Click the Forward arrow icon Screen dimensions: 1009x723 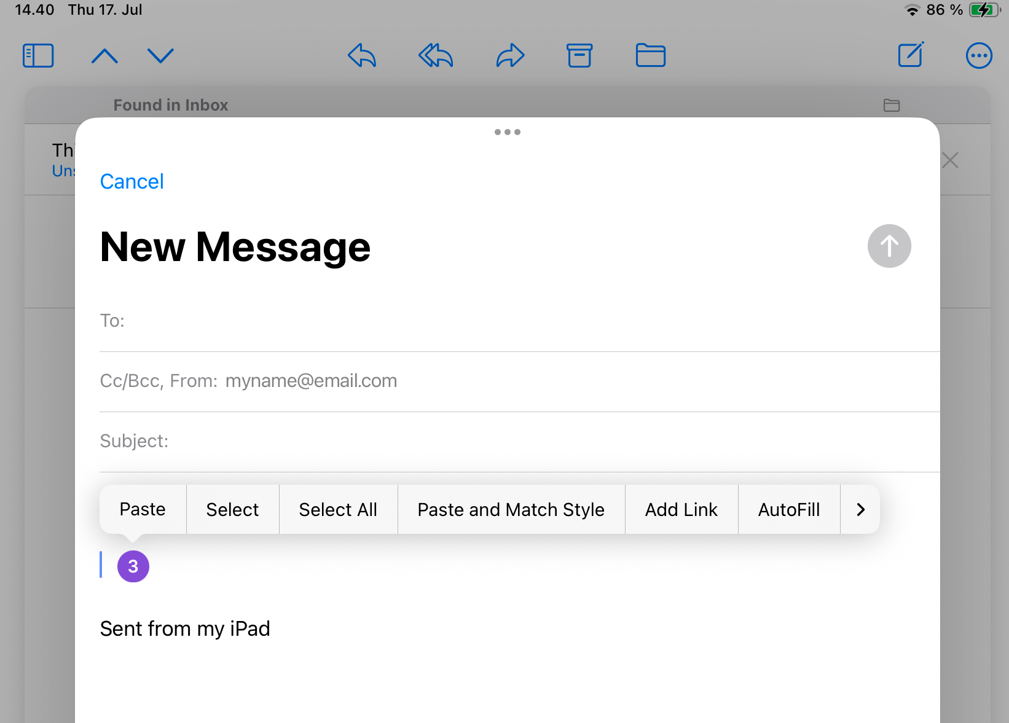[510, 55]
